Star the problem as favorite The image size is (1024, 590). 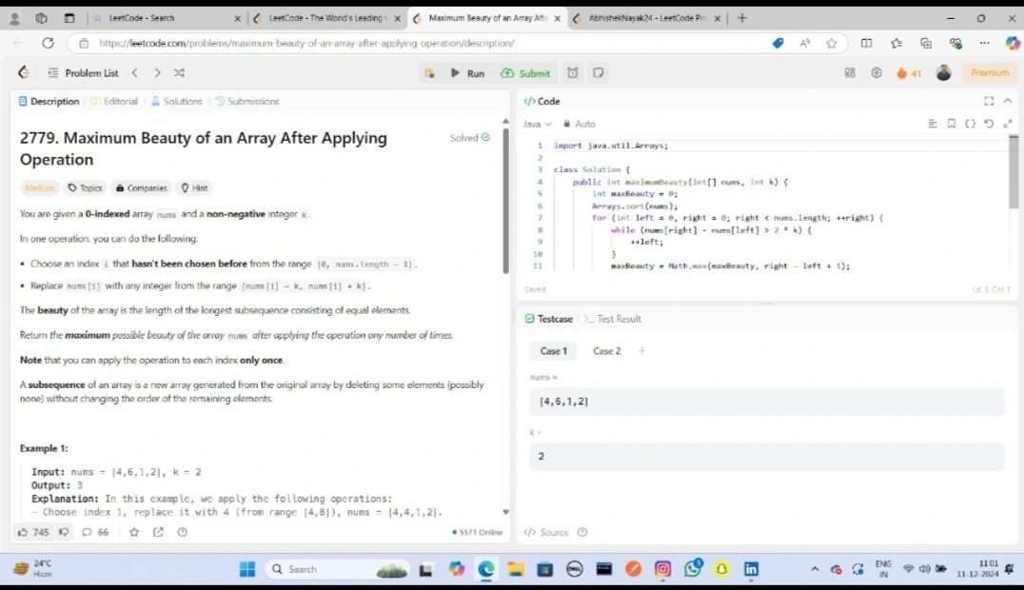pyautogui.click(x=134, y=532)
